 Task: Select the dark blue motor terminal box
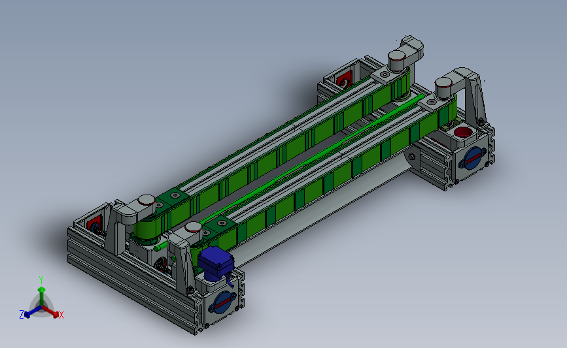point(216,261)
